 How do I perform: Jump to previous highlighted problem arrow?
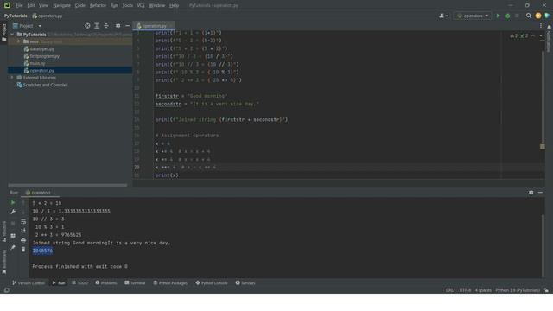533,35
